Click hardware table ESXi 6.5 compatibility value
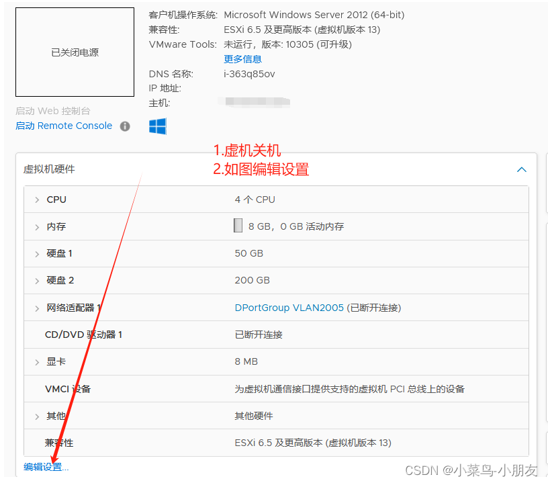Image resolution: width=548 pixels, height=483 pixels. (313, 443)
